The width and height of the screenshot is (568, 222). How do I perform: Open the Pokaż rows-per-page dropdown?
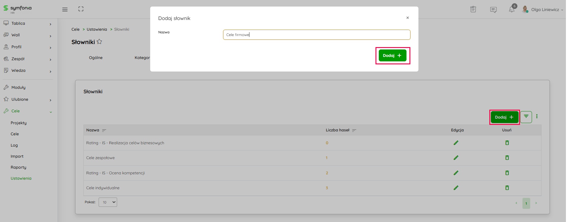tap(108, 202)
